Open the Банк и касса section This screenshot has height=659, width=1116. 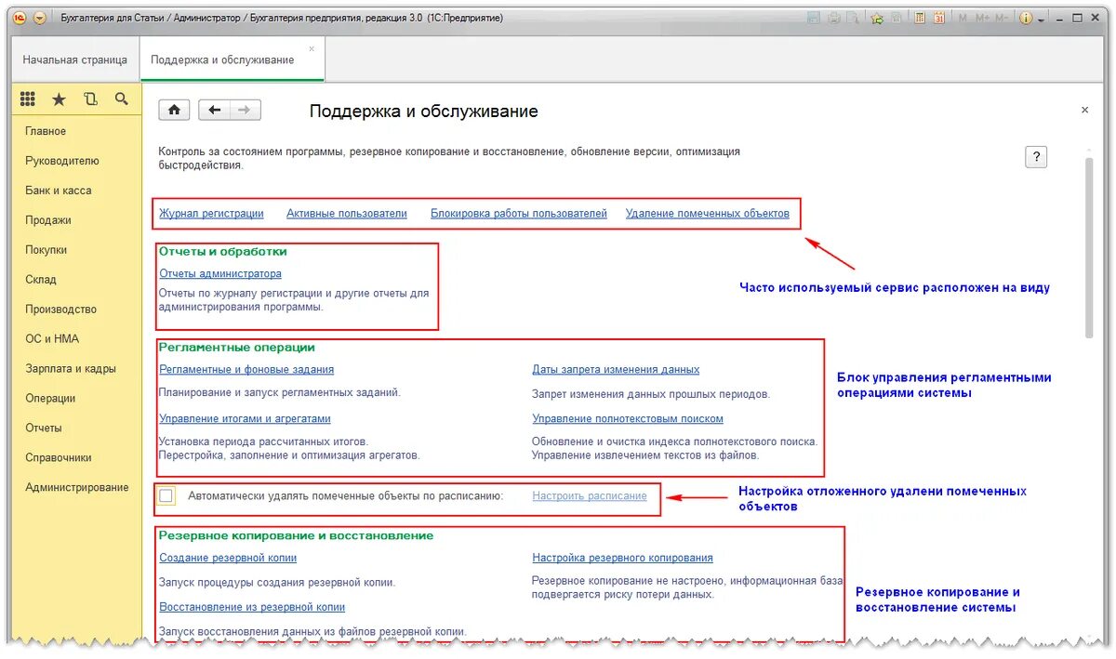[59, 191]
